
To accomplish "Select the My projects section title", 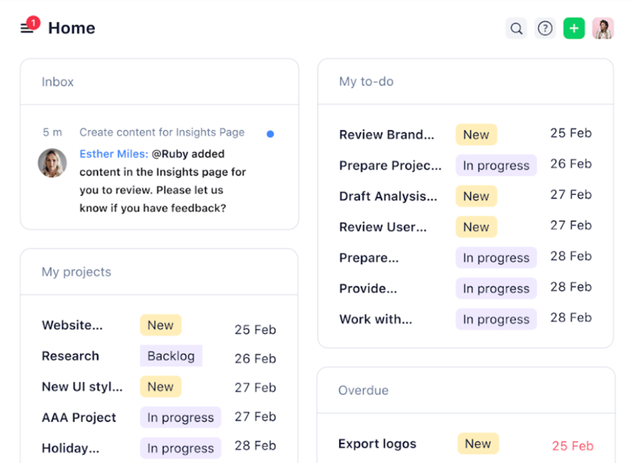I will [76, 272].
